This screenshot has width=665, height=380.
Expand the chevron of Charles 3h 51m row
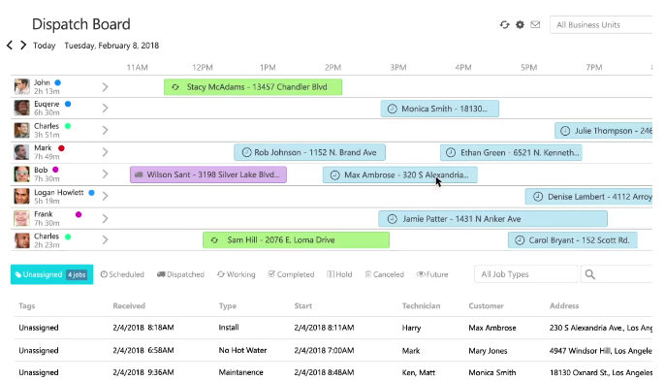[x=105, y=130]
